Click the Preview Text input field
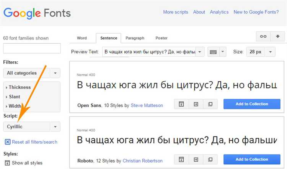 coord(149,52)
